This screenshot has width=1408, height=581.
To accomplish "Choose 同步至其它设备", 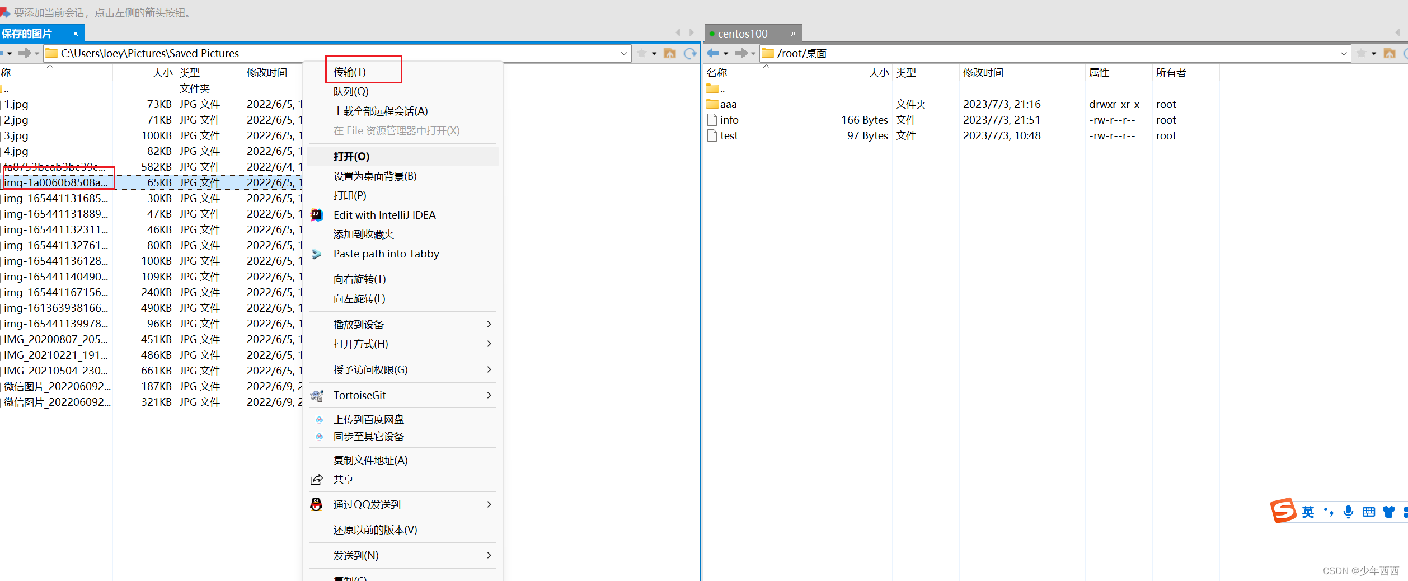I will click(x=403, y=437).
